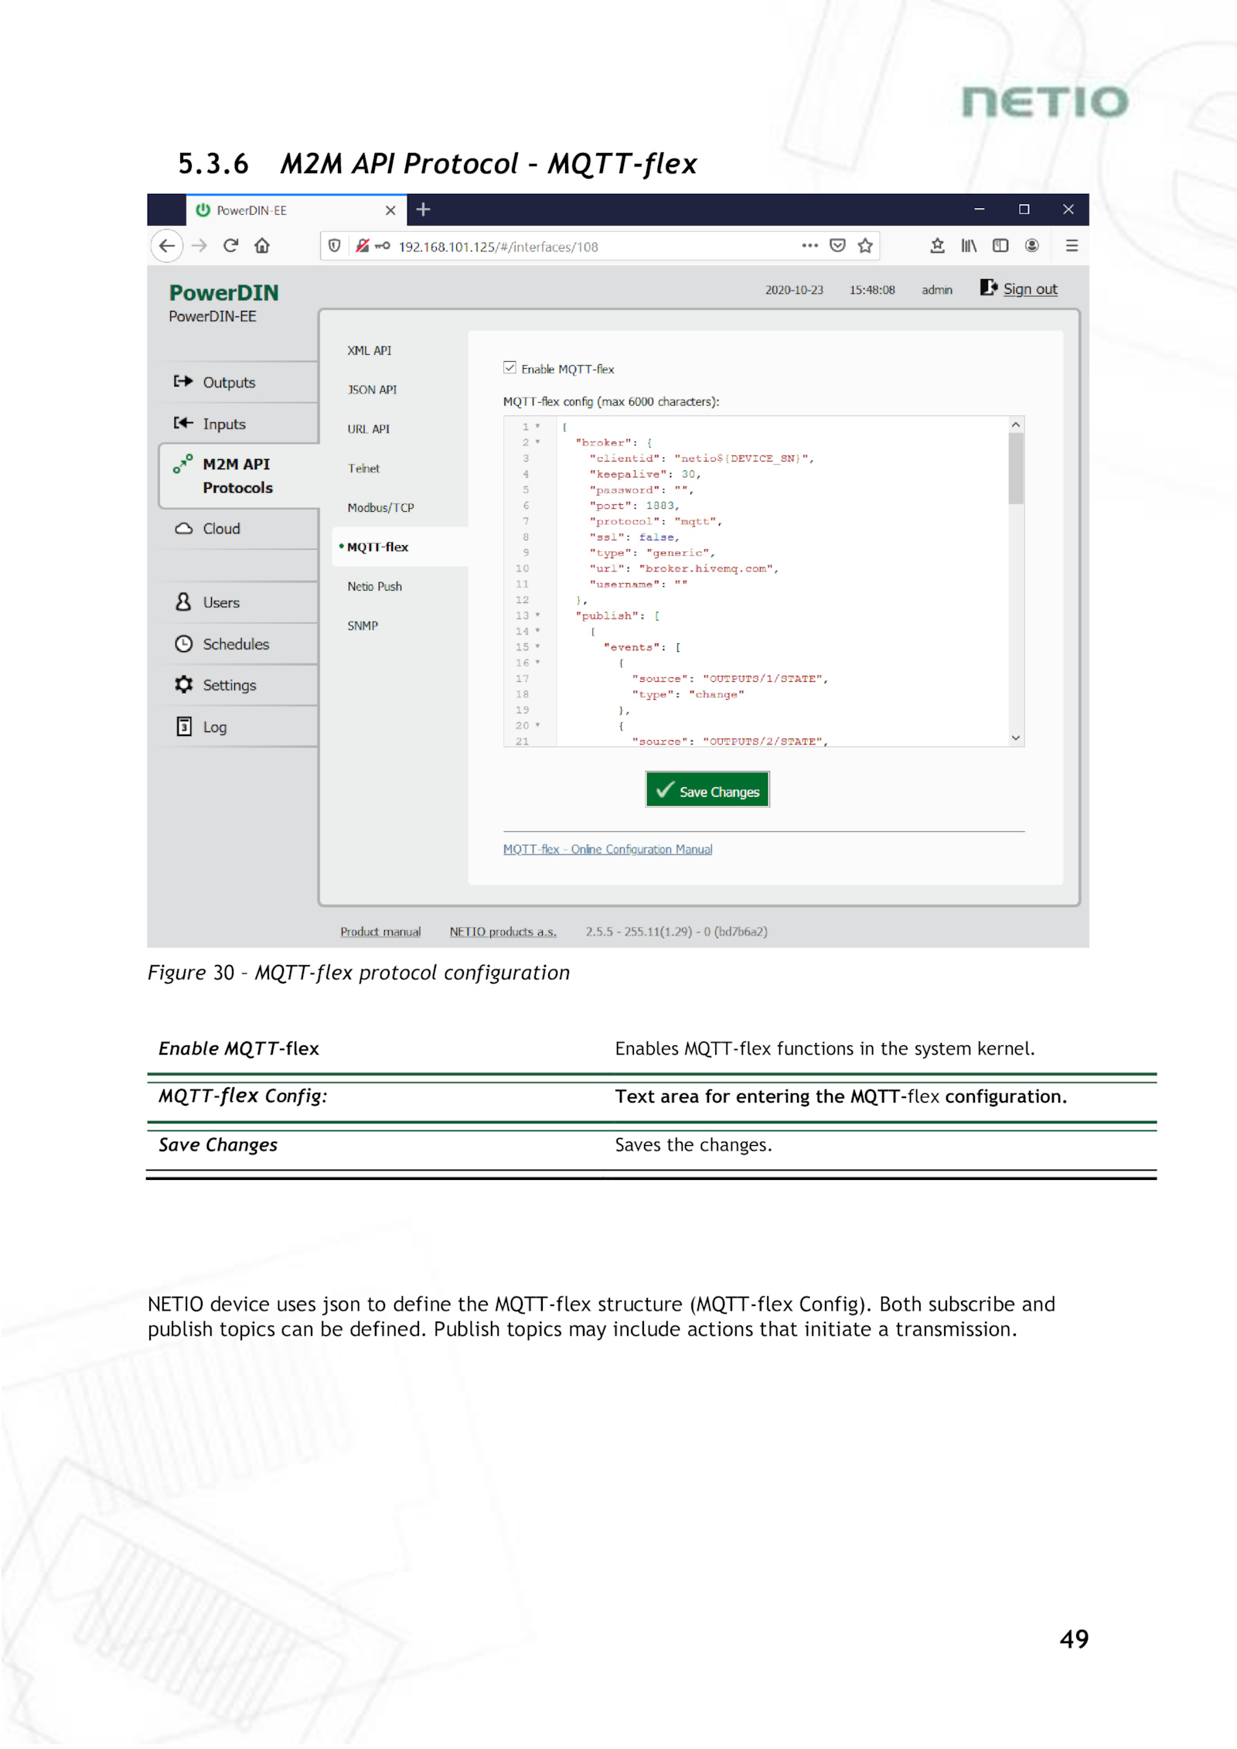Collapse the broker block at line 2

pyautogui.click(x=537, y=442)
